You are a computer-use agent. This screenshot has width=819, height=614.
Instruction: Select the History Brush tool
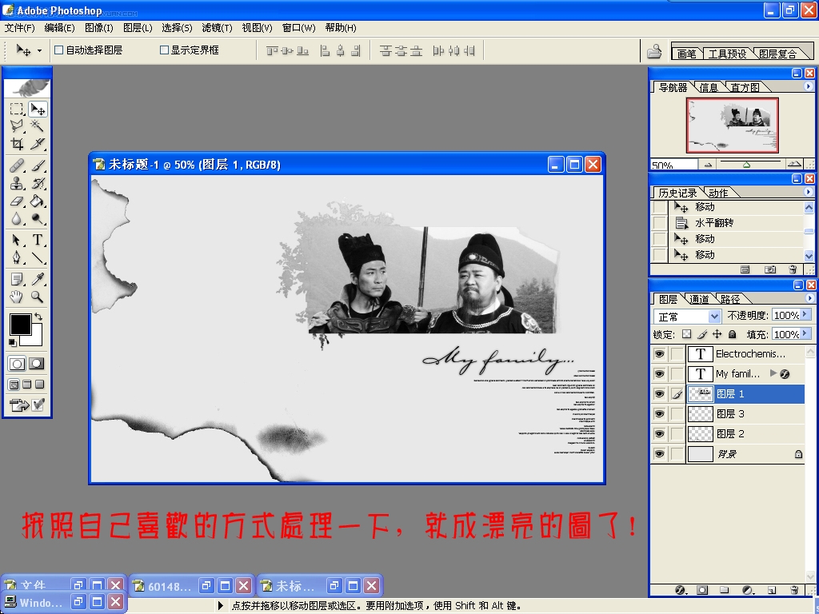pos(38,183)
